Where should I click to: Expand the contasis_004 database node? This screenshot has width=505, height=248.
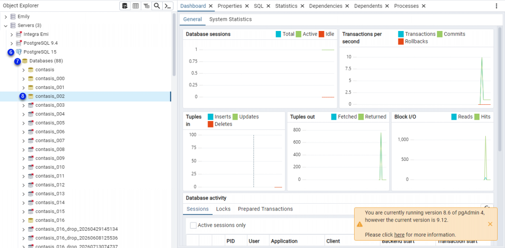point(23,114)
